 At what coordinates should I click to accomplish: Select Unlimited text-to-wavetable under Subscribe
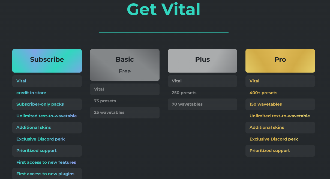coord(47,116)
